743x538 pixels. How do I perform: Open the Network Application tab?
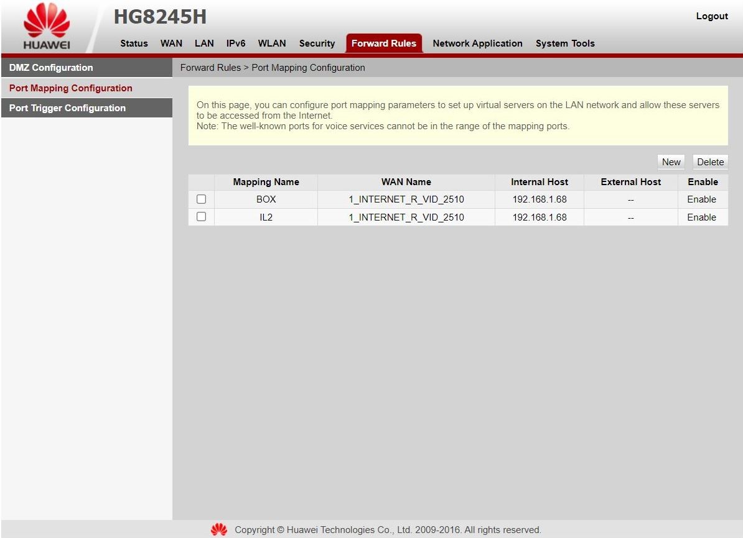pyautogui.click(x=477, y=43)
